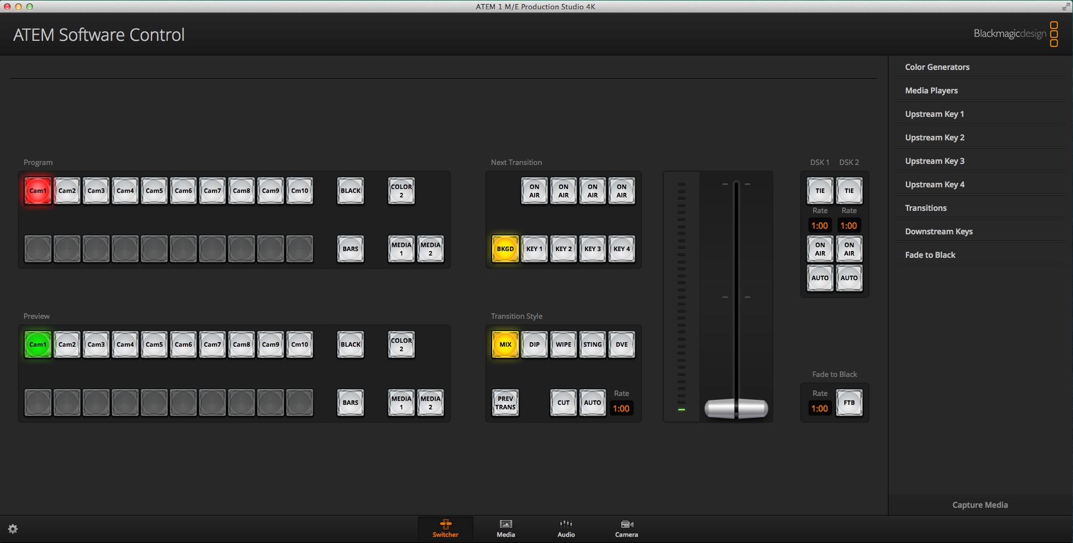Click the Capture Media button

980,505
